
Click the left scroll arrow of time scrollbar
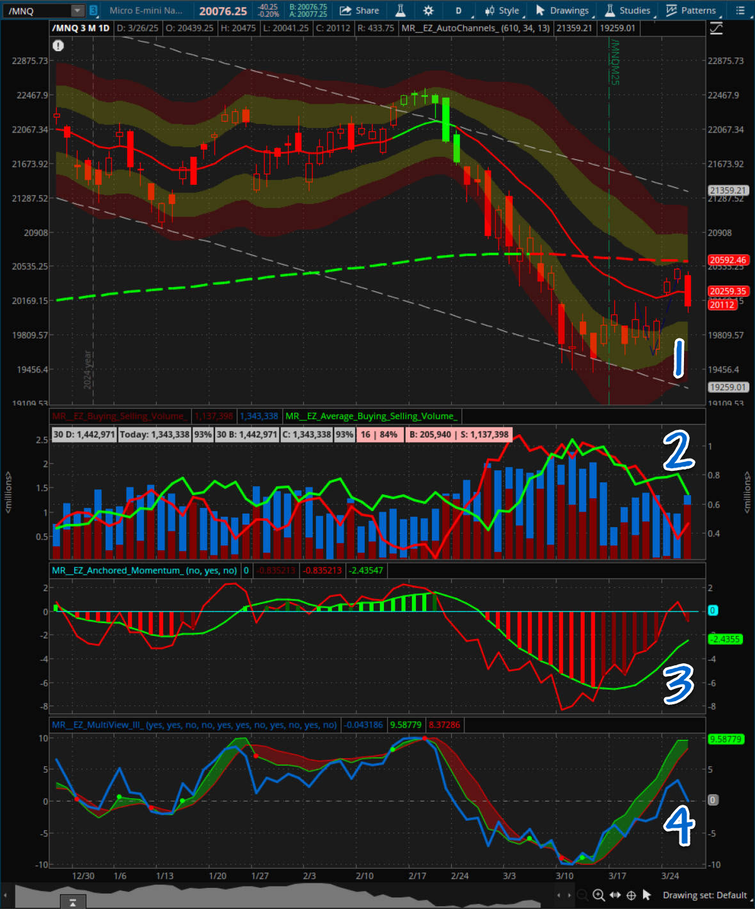(x=5, y=895)
